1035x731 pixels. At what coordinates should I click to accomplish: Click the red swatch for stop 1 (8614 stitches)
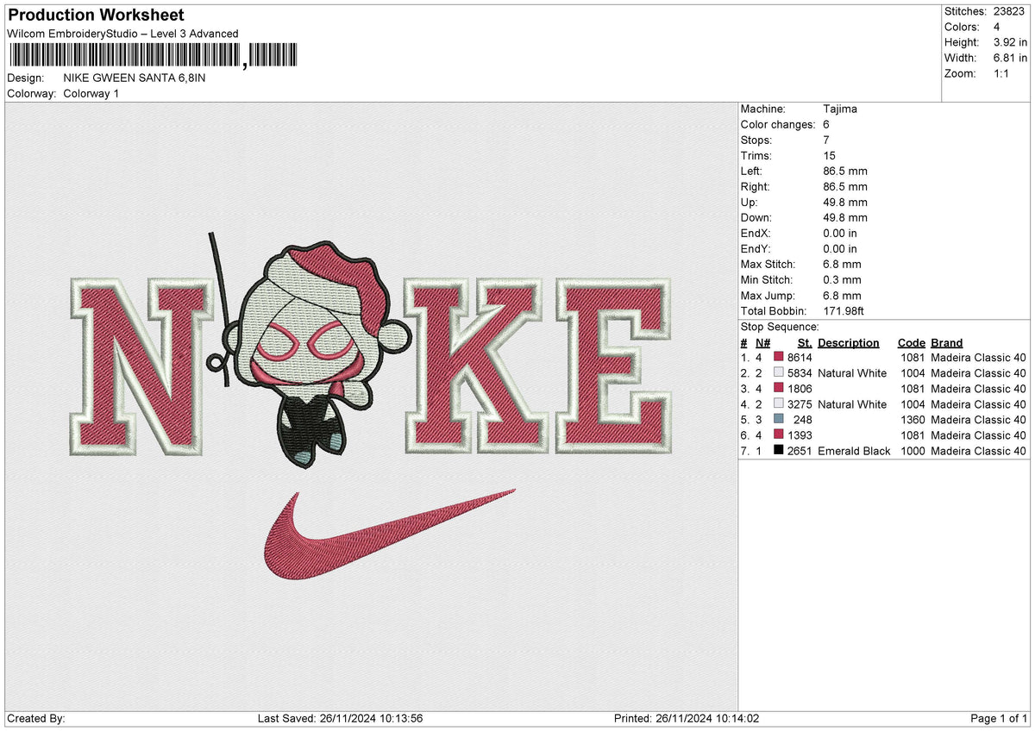pyautogui.click(x=779, y=358)
